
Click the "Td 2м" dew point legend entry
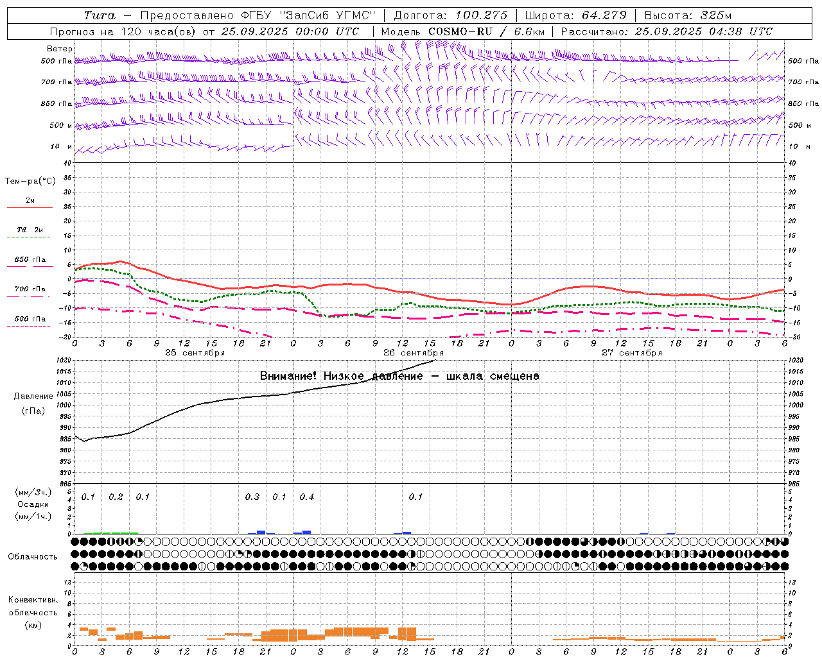(x=30, y=231)
